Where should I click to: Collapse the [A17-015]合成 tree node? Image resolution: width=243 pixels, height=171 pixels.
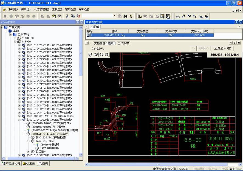tap(29, 141)
